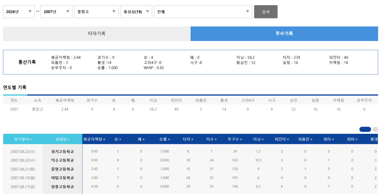
Task: Click opponent 덕수고등학교 in game list
Action: tap(62, 160)
